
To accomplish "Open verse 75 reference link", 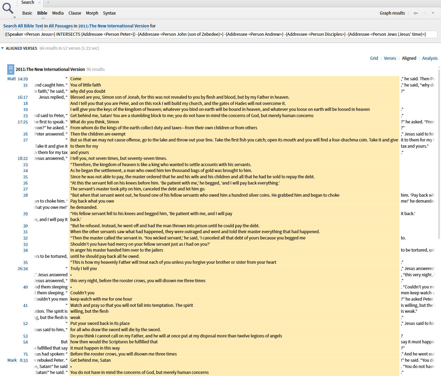I will click(x=25, y=354).
